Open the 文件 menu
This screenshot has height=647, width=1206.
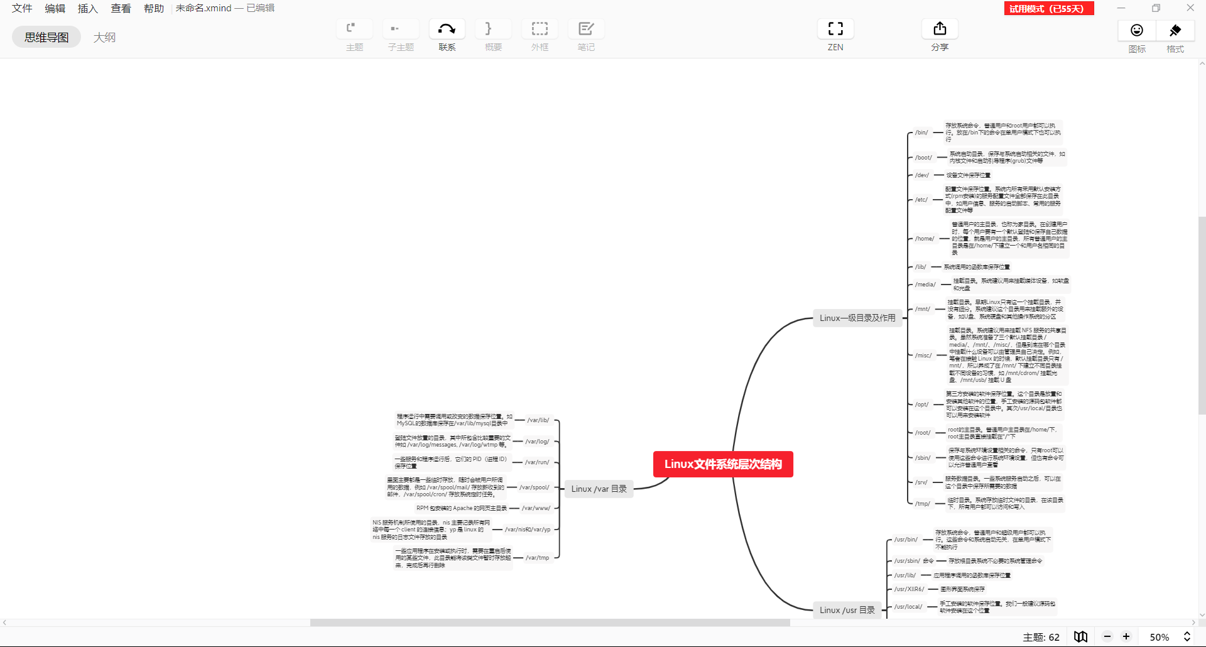pos(21,8)
